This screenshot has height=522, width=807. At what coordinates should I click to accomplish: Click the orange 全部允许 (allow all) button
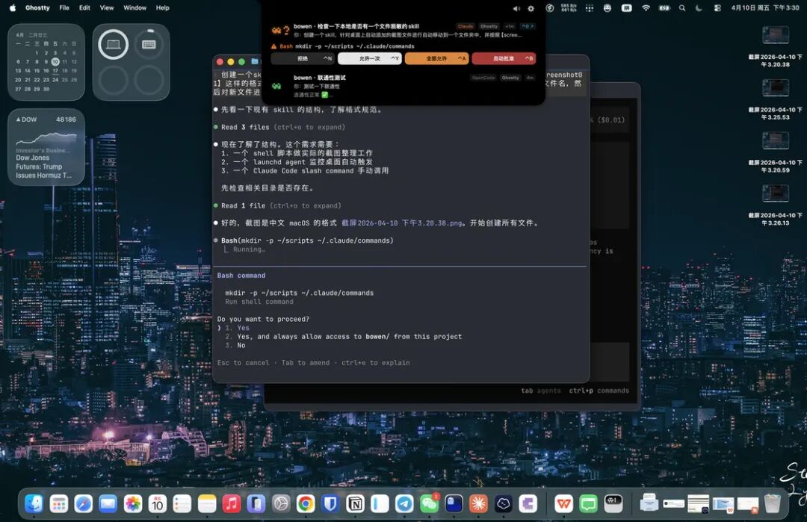[x=436, y=59]
